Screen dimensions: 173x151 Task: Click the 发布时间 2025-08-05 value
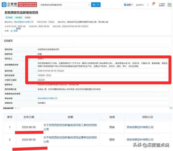44,26
